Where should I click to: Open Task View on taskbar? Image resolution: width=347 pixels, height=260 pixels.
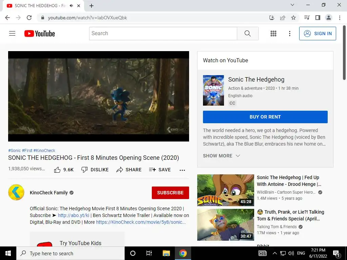pos(149,253)
